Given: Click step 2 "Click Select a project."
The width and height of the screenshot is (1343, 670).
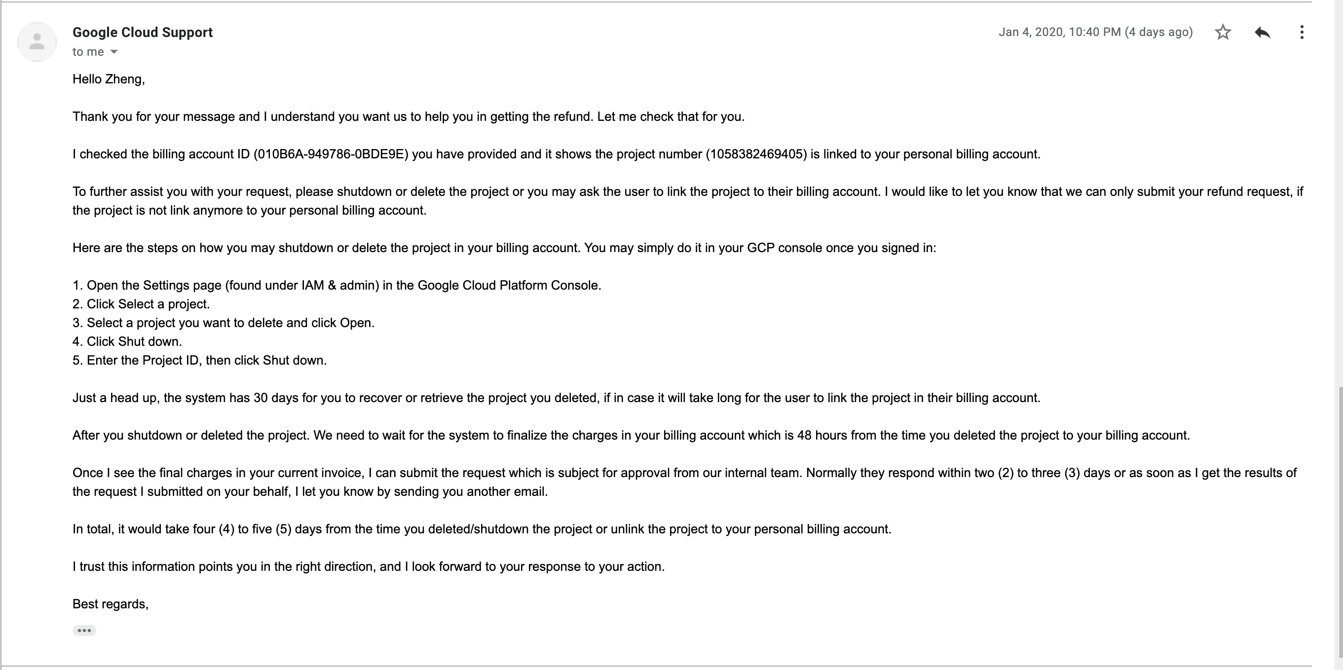Looking at the screenshot, I should click(x=141, y=304).
